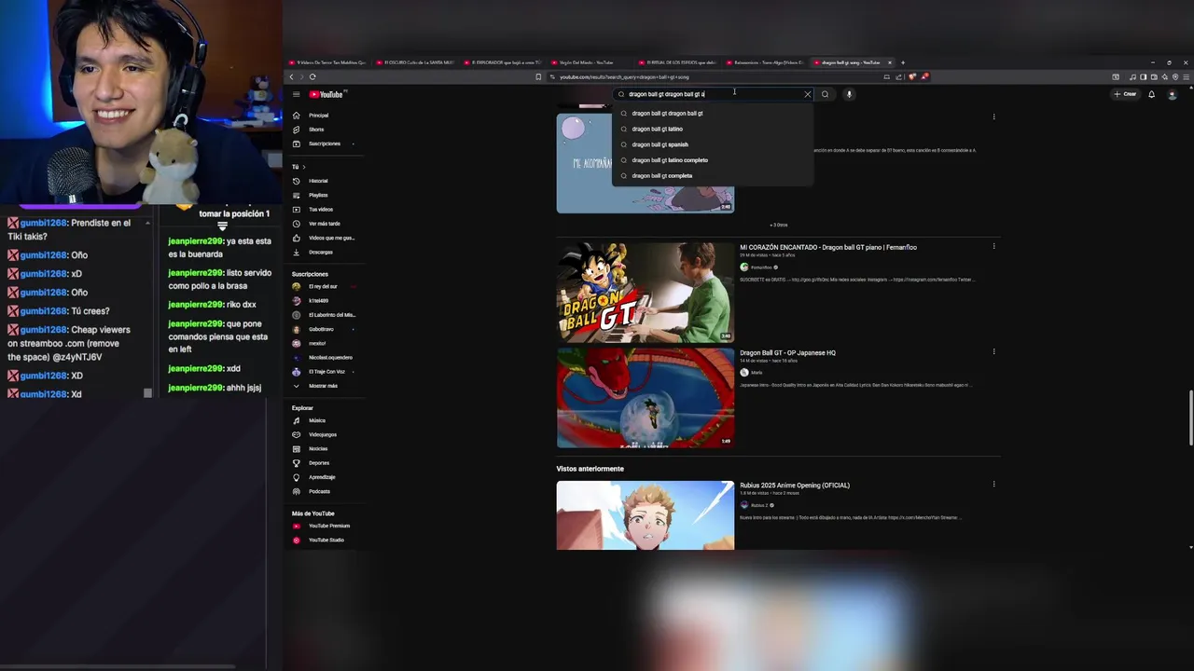Open Podcasts in the Explorar section
1194x671 pixels.
click(319, 491)
